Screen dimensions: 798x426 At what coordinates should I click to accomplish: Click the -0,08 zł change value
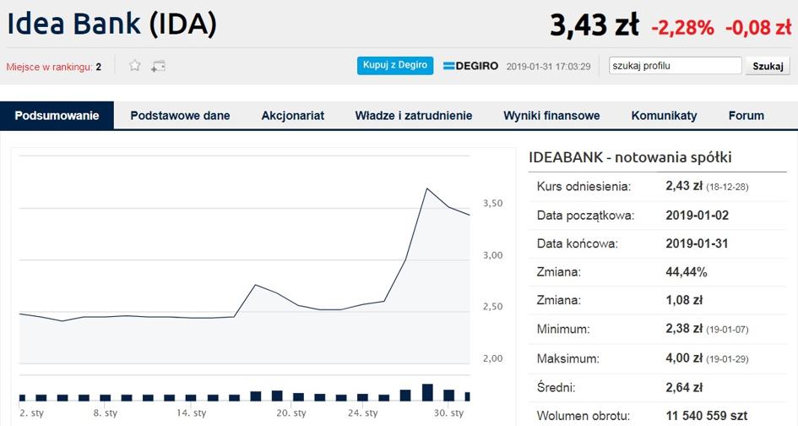pyautogui.click(x=758, y=28)
